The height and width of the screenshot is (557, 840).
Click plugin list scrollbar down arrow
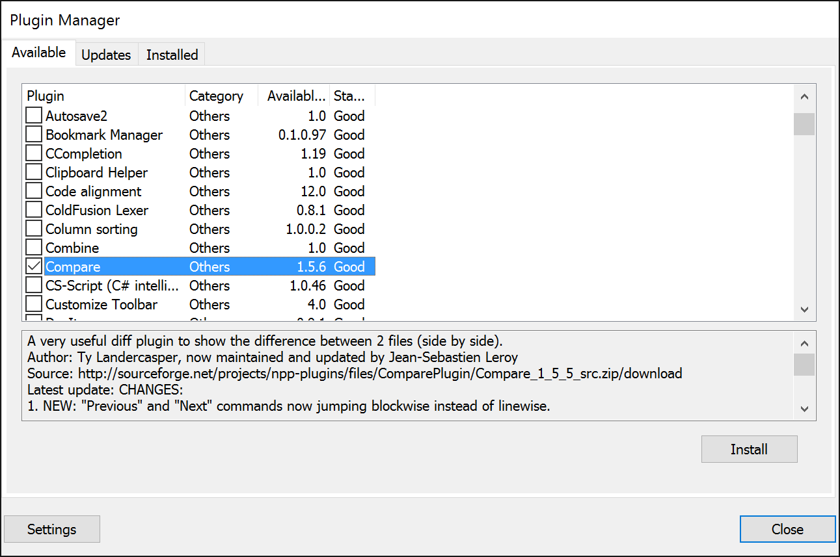coord(804,309)
